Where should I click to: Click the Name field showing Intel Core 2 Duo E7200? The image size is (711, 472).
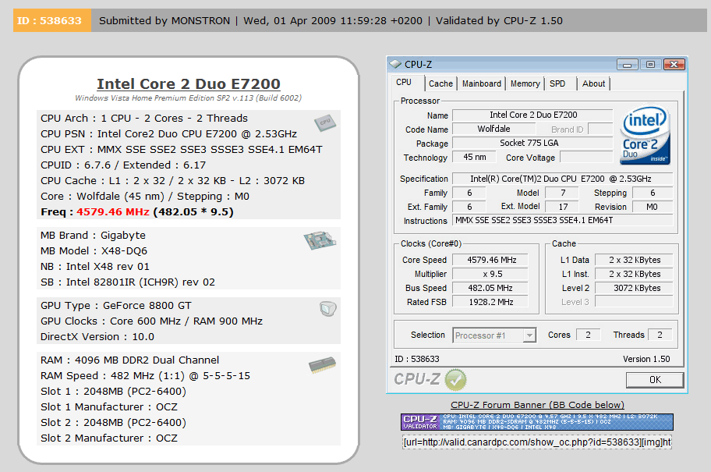pos(532,115)
